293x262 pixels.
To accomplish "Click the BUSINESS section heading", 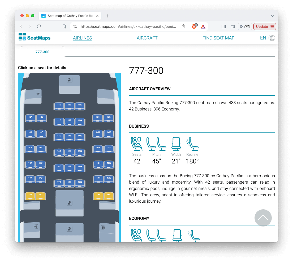I will tap(139, 126).
